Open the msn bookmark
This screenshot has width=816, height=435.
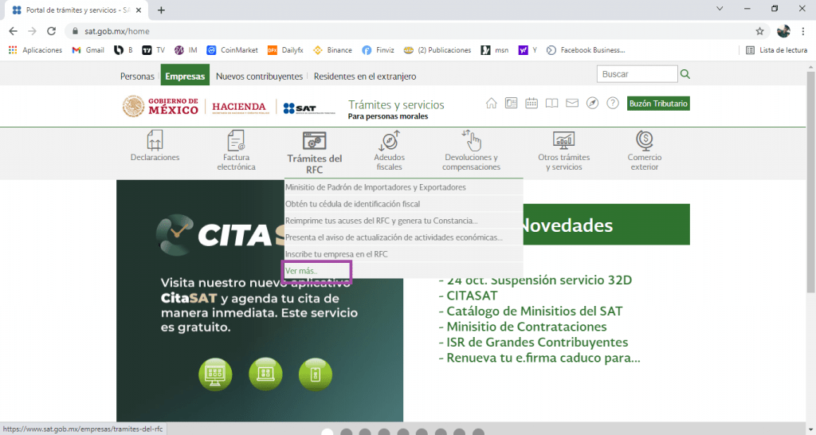[x=495, y=50]
